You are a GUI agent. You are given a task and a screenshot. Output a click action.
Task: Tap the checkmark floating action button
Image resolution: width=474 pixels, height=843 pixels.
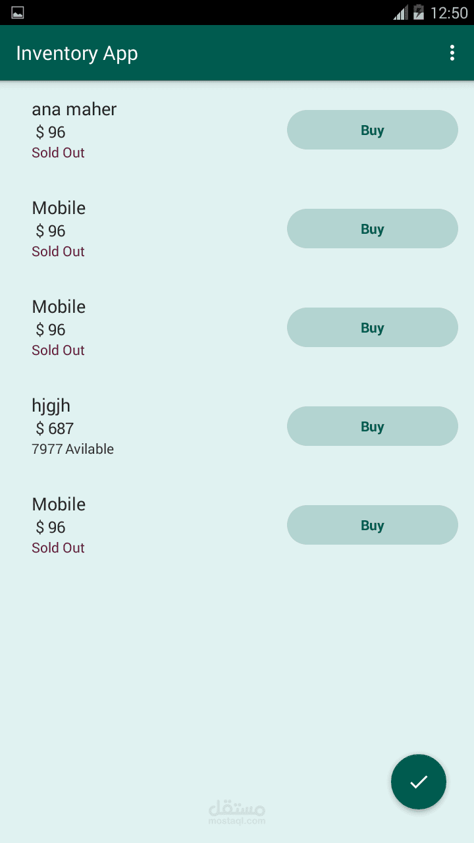click(x=419, y=782)
